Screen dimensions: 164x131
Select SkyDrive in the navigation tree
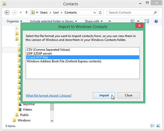29,104
